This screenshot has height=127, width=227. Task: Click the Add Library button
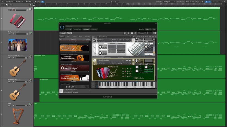tap(73, 39)
